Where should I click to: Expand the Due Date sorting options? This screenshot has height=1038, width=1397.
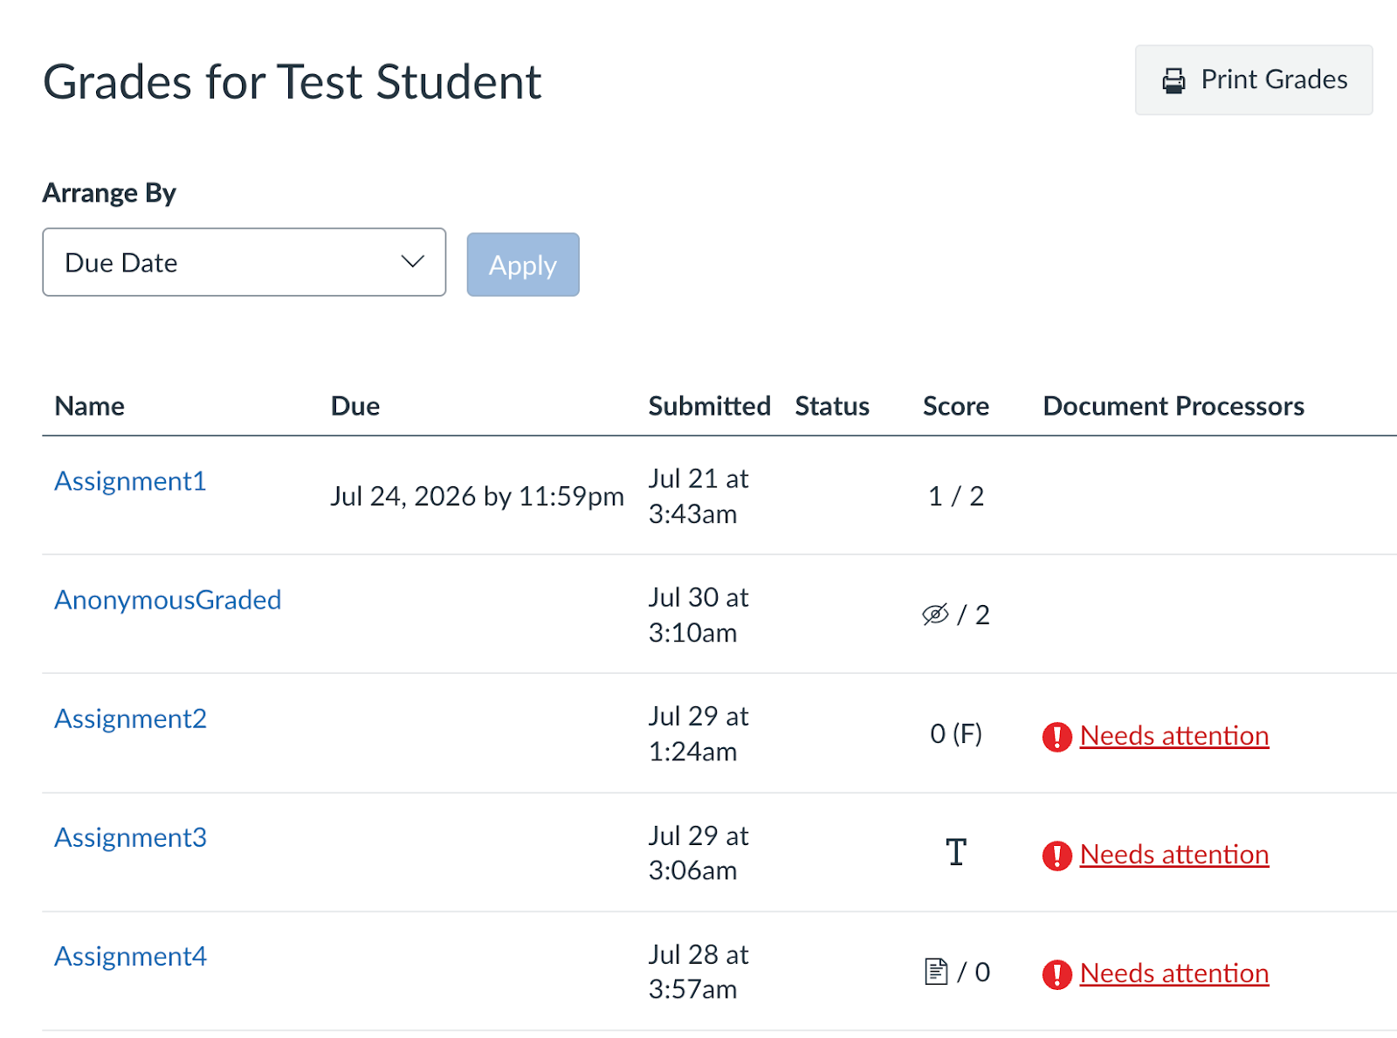click(244, 262)
